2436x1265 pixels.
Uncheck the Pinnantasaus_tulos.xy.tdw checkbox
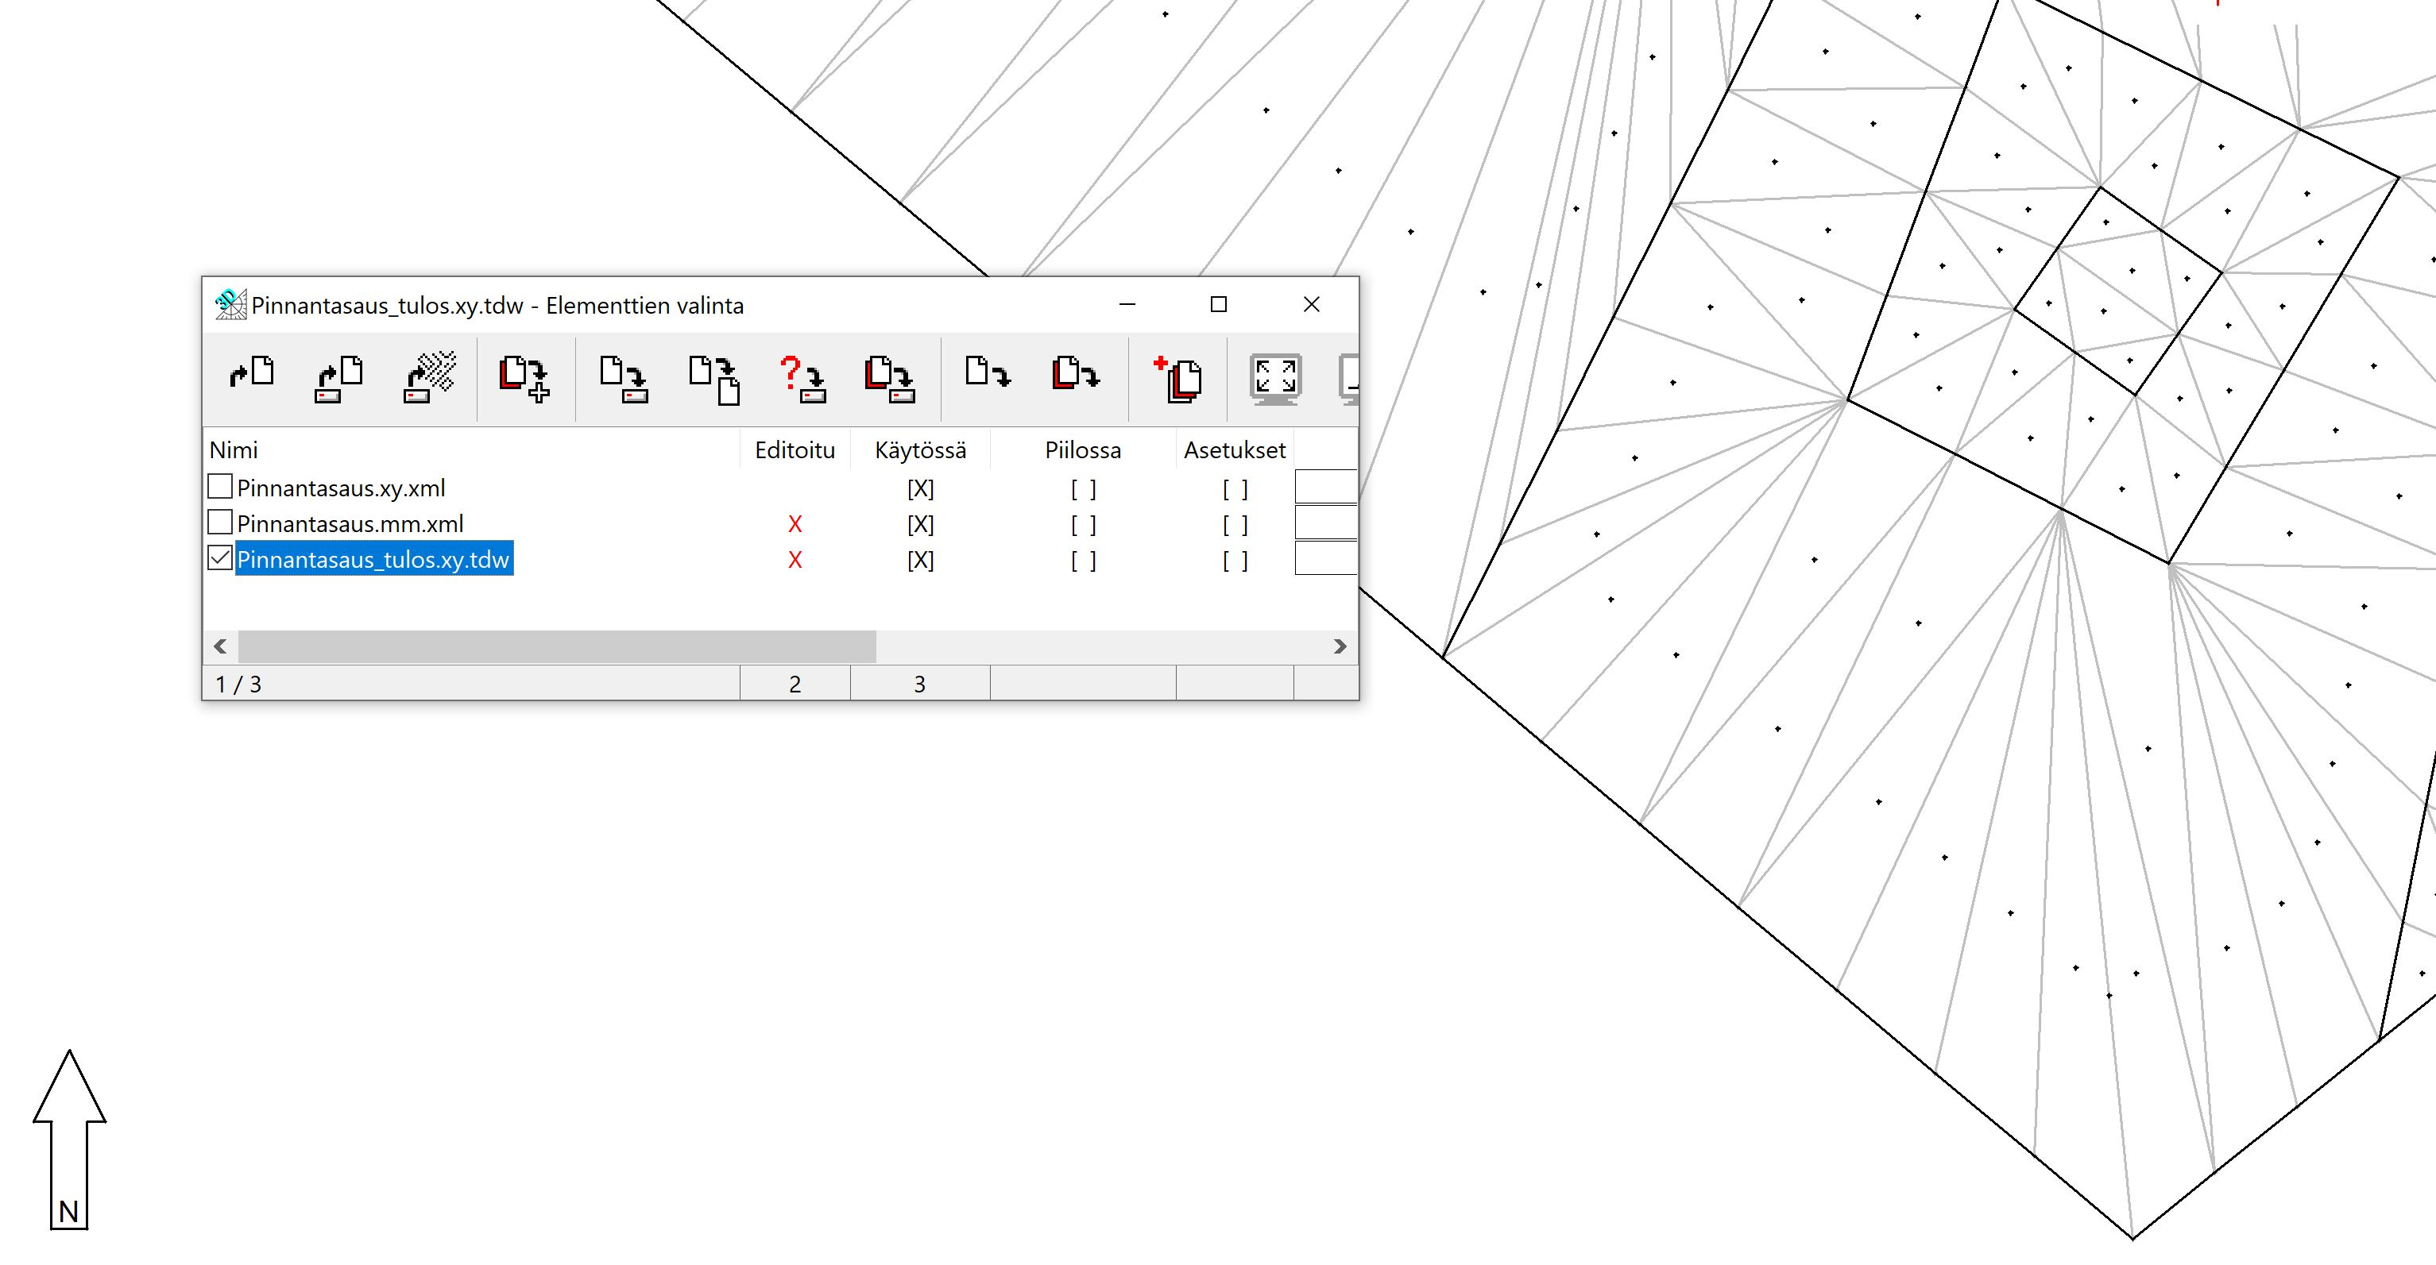click(219, 557)
